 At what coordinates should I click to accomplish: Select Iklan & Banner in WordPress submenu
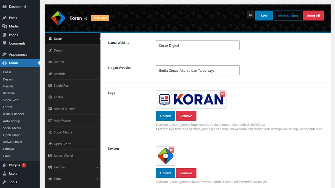coord(13,114)
